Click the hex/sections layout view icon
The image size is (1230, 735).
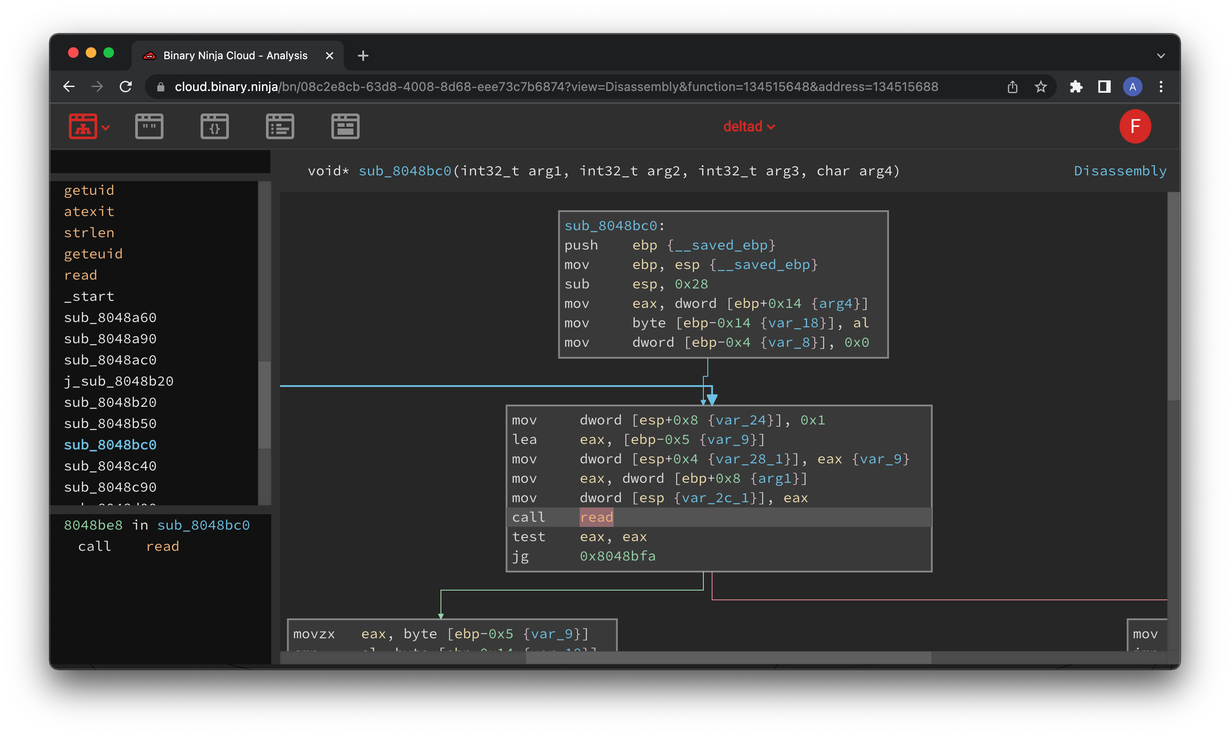tap(345, 126)
